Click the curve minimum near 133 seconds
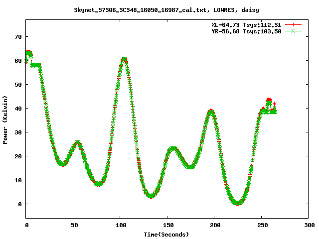319x239 pixels. (151, 196)
